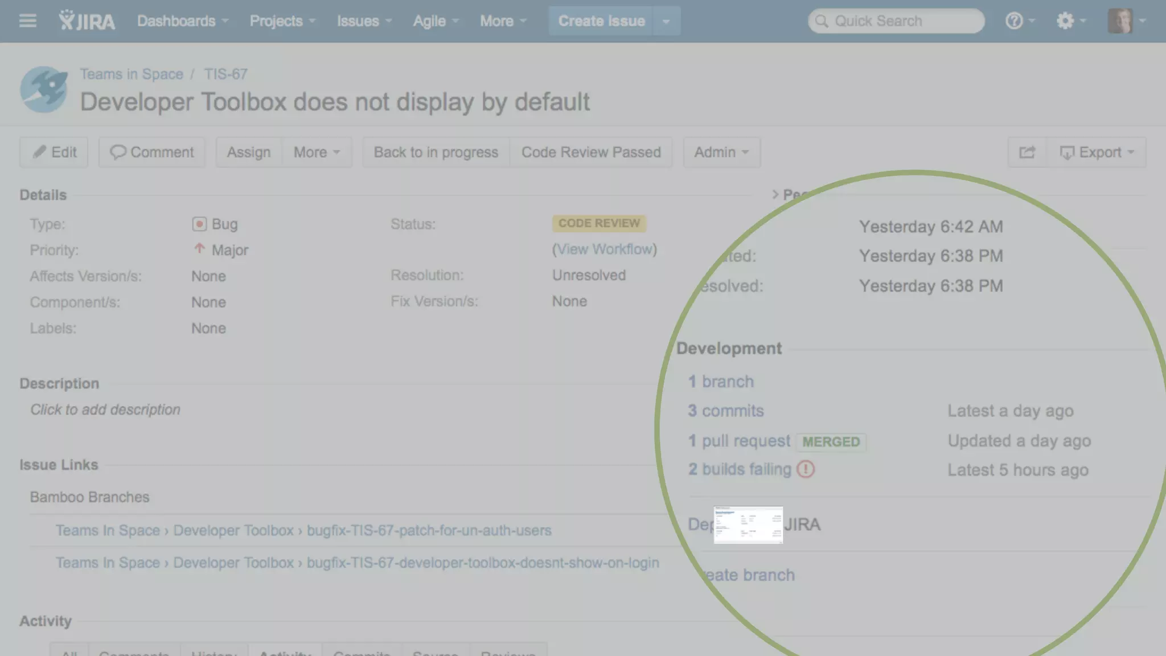Image resolution: width=1166 pixels, height=656 pixels.
Task: Open the View Workflow link
Action: coord(604,249)
